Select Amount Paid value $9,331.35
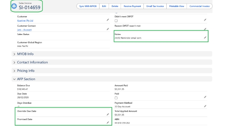225x126 pixels. coord(119,89)
